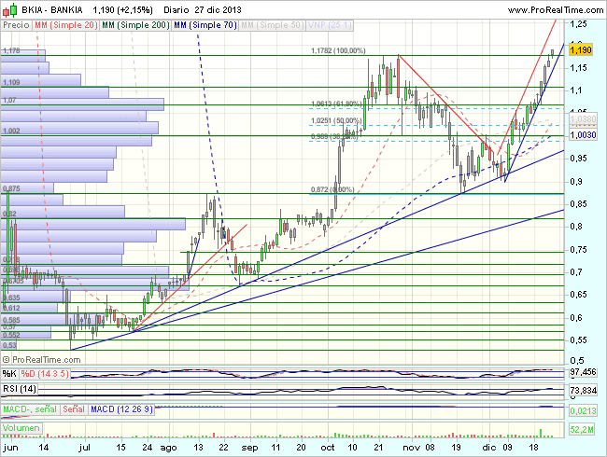Click the 'BKIA - BANKIA' title text
The image size is (607, 457).
pos(52,10)
